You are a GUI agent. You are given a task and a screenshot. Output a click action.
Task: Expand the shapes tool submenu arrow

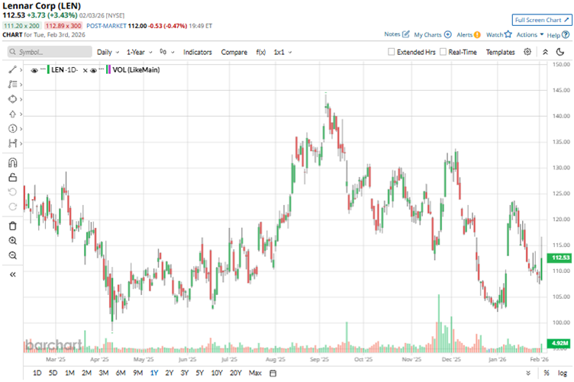[21, 99]
